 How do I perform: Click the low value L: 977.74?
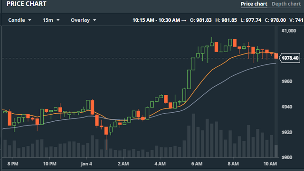pyautogui.click(x=251, y=20)
